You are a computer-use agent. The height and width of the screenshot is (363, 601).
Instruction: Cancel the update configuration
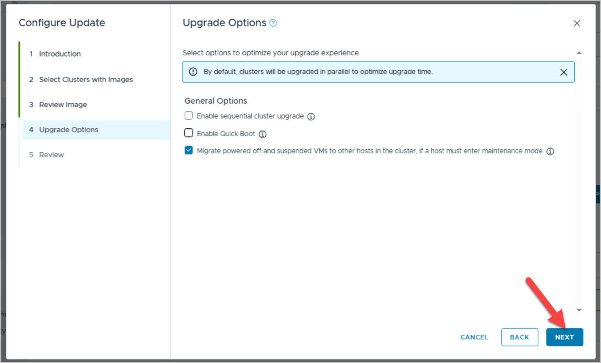click(474, 337)
